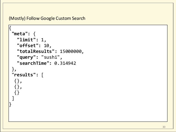Click the "meta" key in the JSON
This screenshot has height=132, width=176.
tap(20, 34)
